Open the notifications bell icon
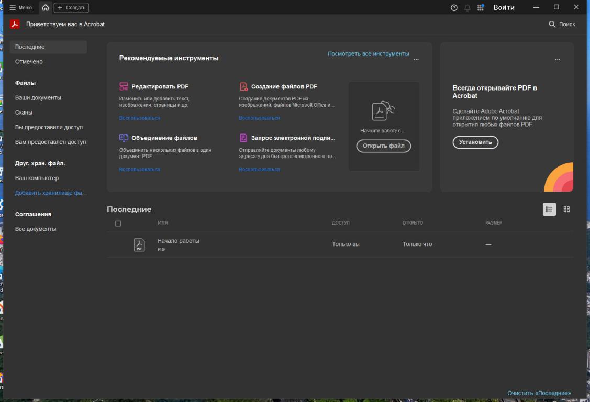 pyautogui.click(x=467, y=8)
